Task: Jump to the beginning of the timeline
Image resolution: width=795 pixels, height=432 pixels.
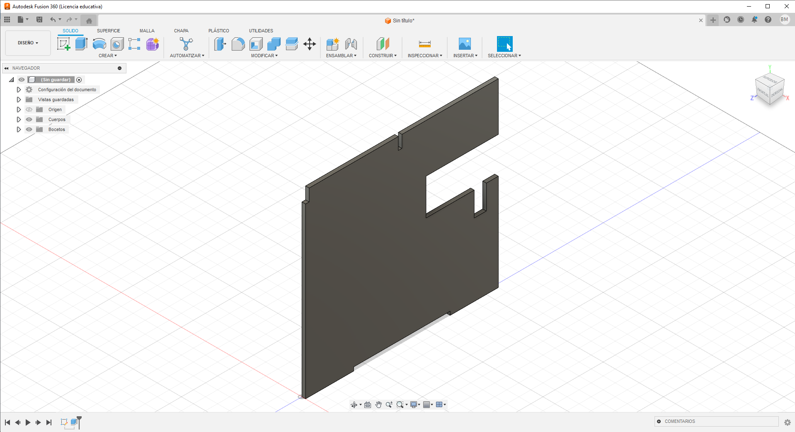Action: (x=7, y=422)
